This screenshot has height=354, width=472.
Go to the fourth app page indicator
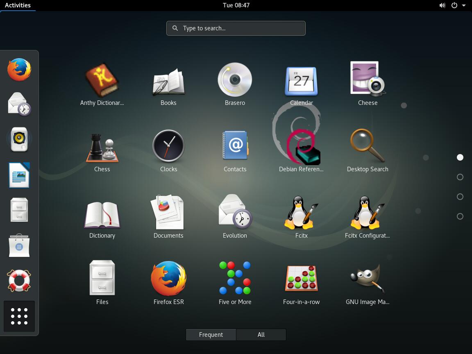460,216
